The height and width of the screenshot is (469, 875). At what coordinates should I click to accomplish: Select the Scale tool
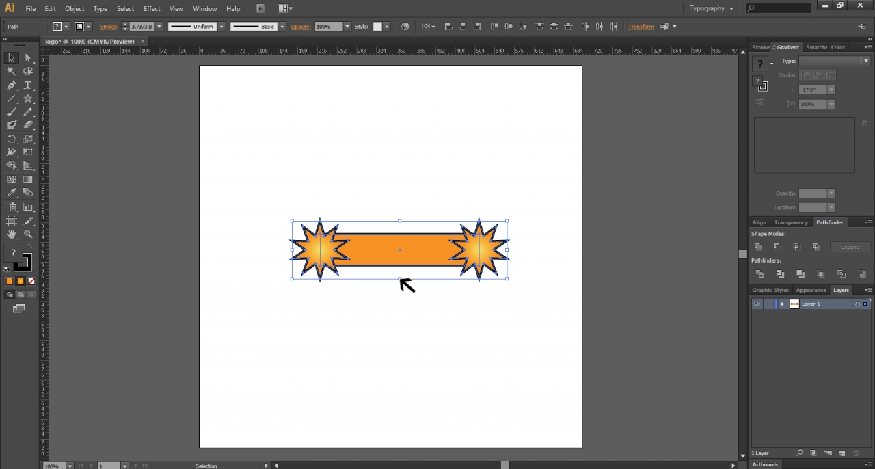[28, 139]
